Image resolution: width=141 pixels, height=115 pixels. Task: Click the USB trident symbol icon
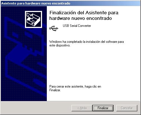point(54,29)
